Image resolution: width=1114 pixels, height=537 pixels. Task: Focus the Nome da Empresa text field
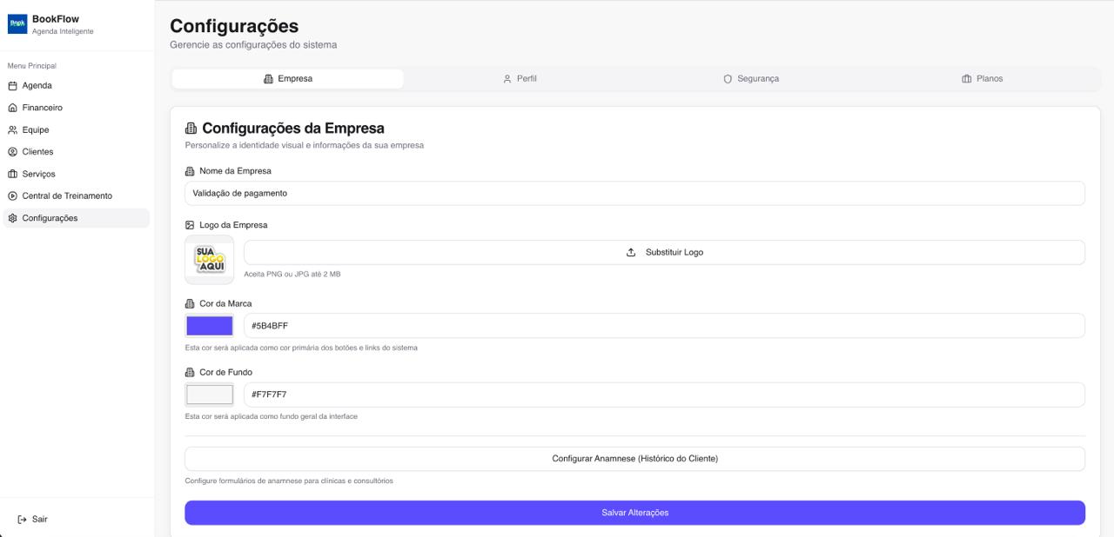[x=634, y=194]
